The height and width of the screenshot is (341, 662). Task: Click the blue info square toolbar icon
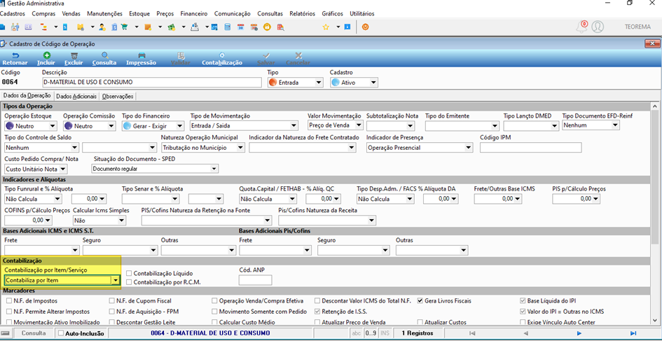347,27
